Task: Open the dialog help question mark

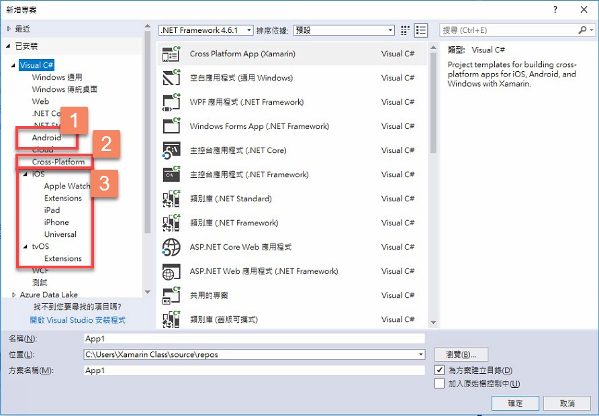Action: pyautogui.click(x=555, y=9)
